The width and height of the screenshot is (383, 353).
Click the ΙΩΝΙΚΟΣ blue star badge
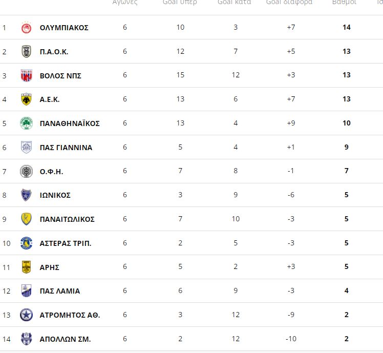point(26,195)
